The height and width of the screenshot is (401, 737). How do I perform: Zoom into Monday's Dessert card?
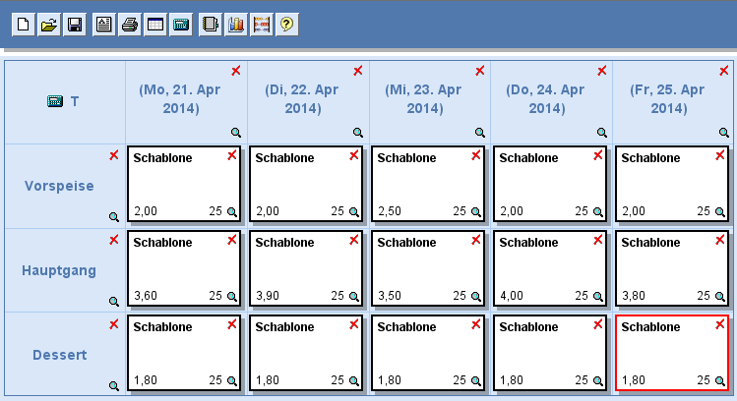point(232,380)
